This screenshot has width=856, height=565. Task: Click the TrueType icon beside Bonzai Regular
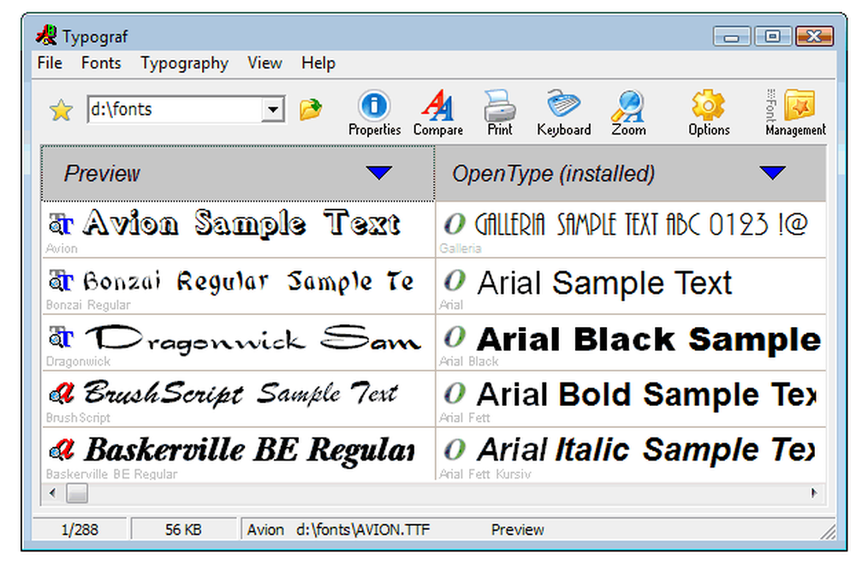click(61, 281)
